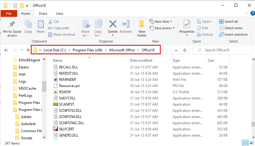Image resolution: width=255 pixels, height=146 pixels.
Task: Click the Edit icon in Open group
Action: pos(199,28)
